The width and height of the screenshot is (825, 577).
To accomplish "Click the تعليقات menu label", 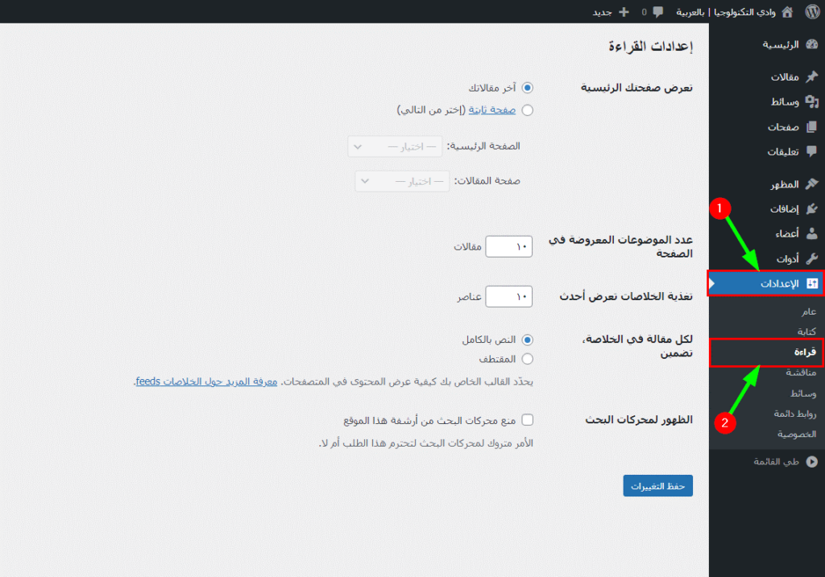I will tap(783, 152).
